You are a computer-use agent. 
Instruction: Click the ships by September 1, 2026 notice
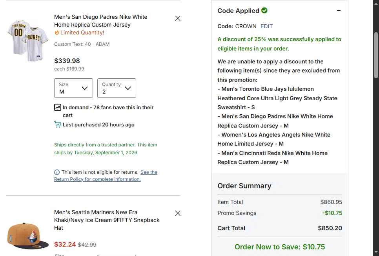point(106,148)
